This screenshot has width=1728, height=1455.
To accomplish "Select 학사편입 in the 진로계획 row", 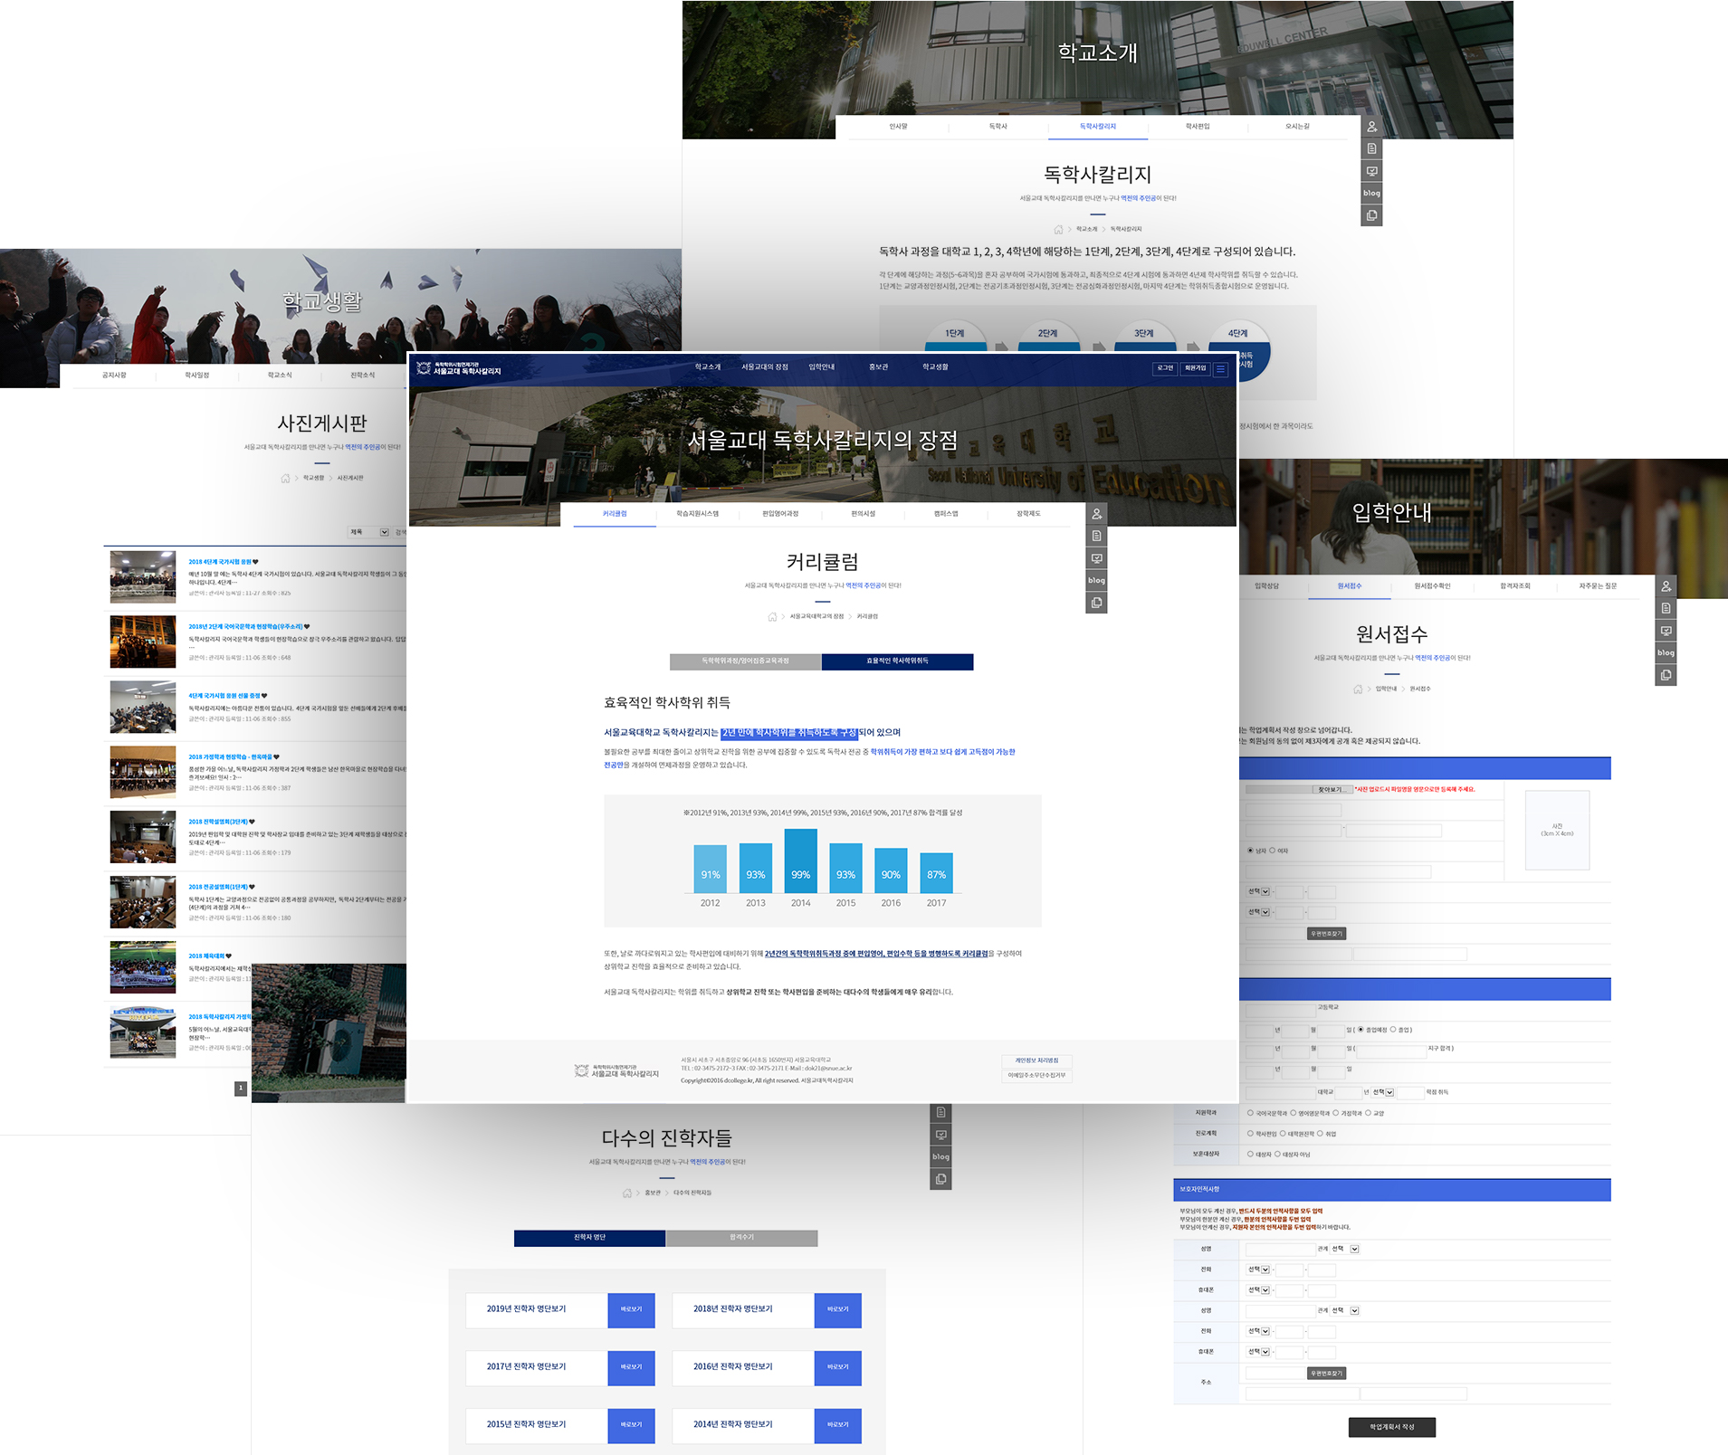I will coord(1250,1134).
